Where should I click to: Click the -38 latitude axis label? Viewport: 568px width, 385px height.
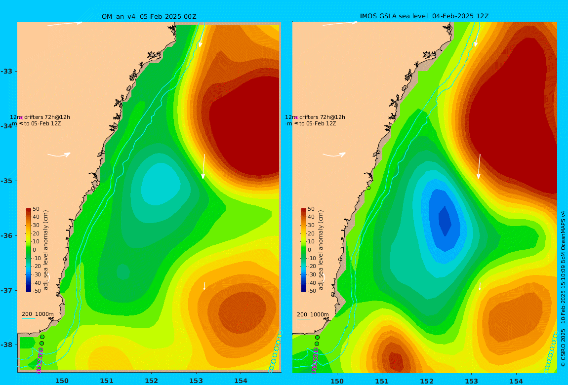[x=6, y=345]
